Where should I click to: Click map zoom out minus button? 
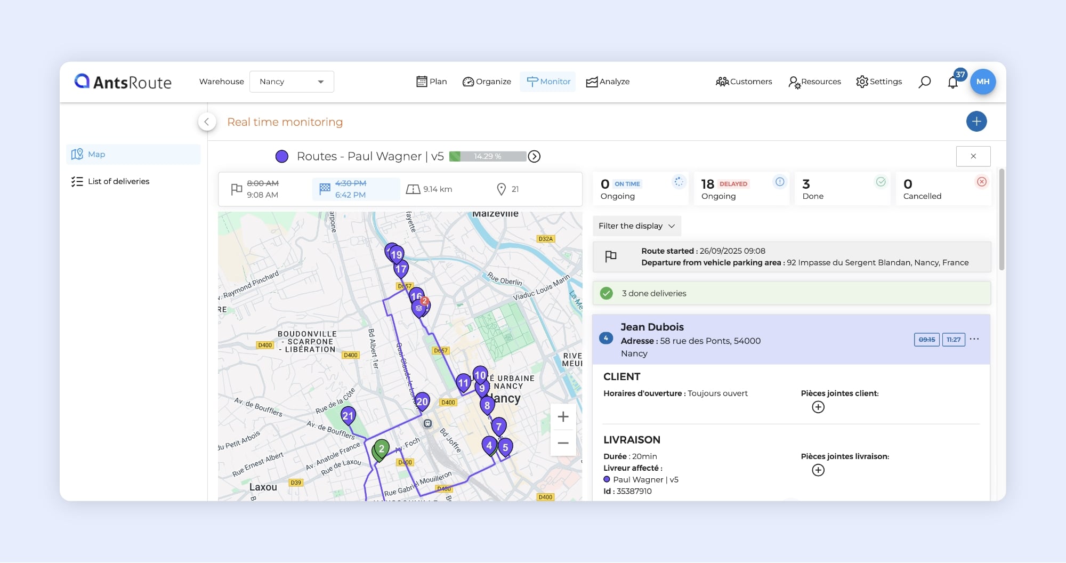pyautogui.click(x=563, y=443)
